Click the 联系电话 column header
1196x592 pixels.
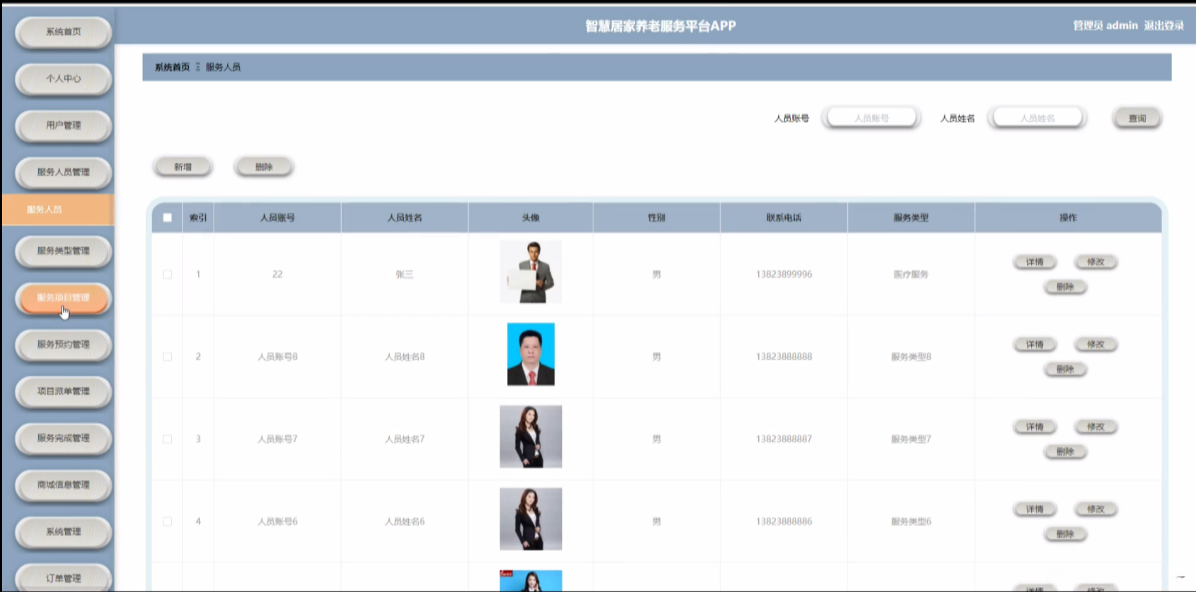(784, 218)
